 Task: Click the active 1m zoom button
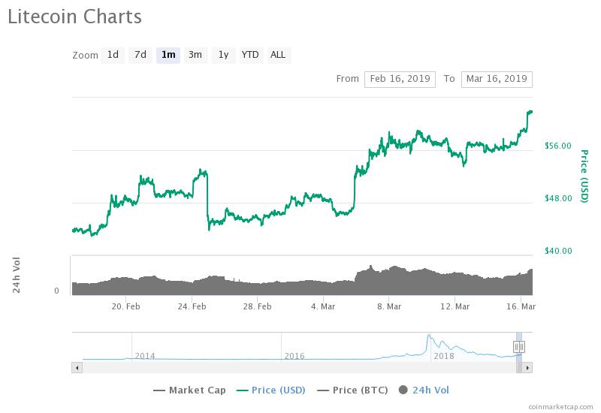coord(168,55)
